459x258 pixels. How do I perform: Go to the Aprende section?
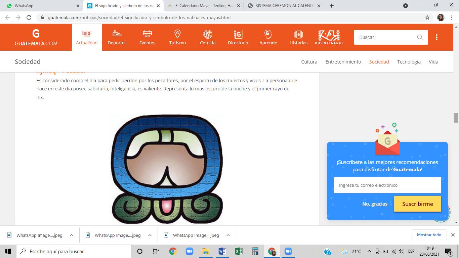268,37
